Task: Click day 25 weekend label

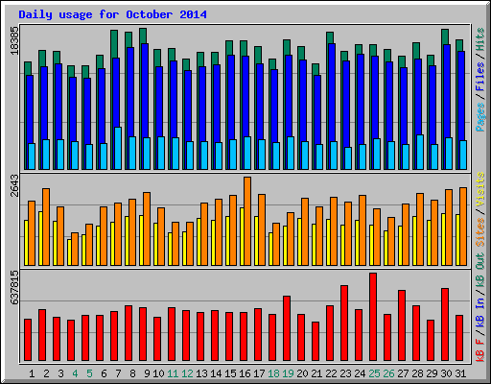Action: coord(374,373)
